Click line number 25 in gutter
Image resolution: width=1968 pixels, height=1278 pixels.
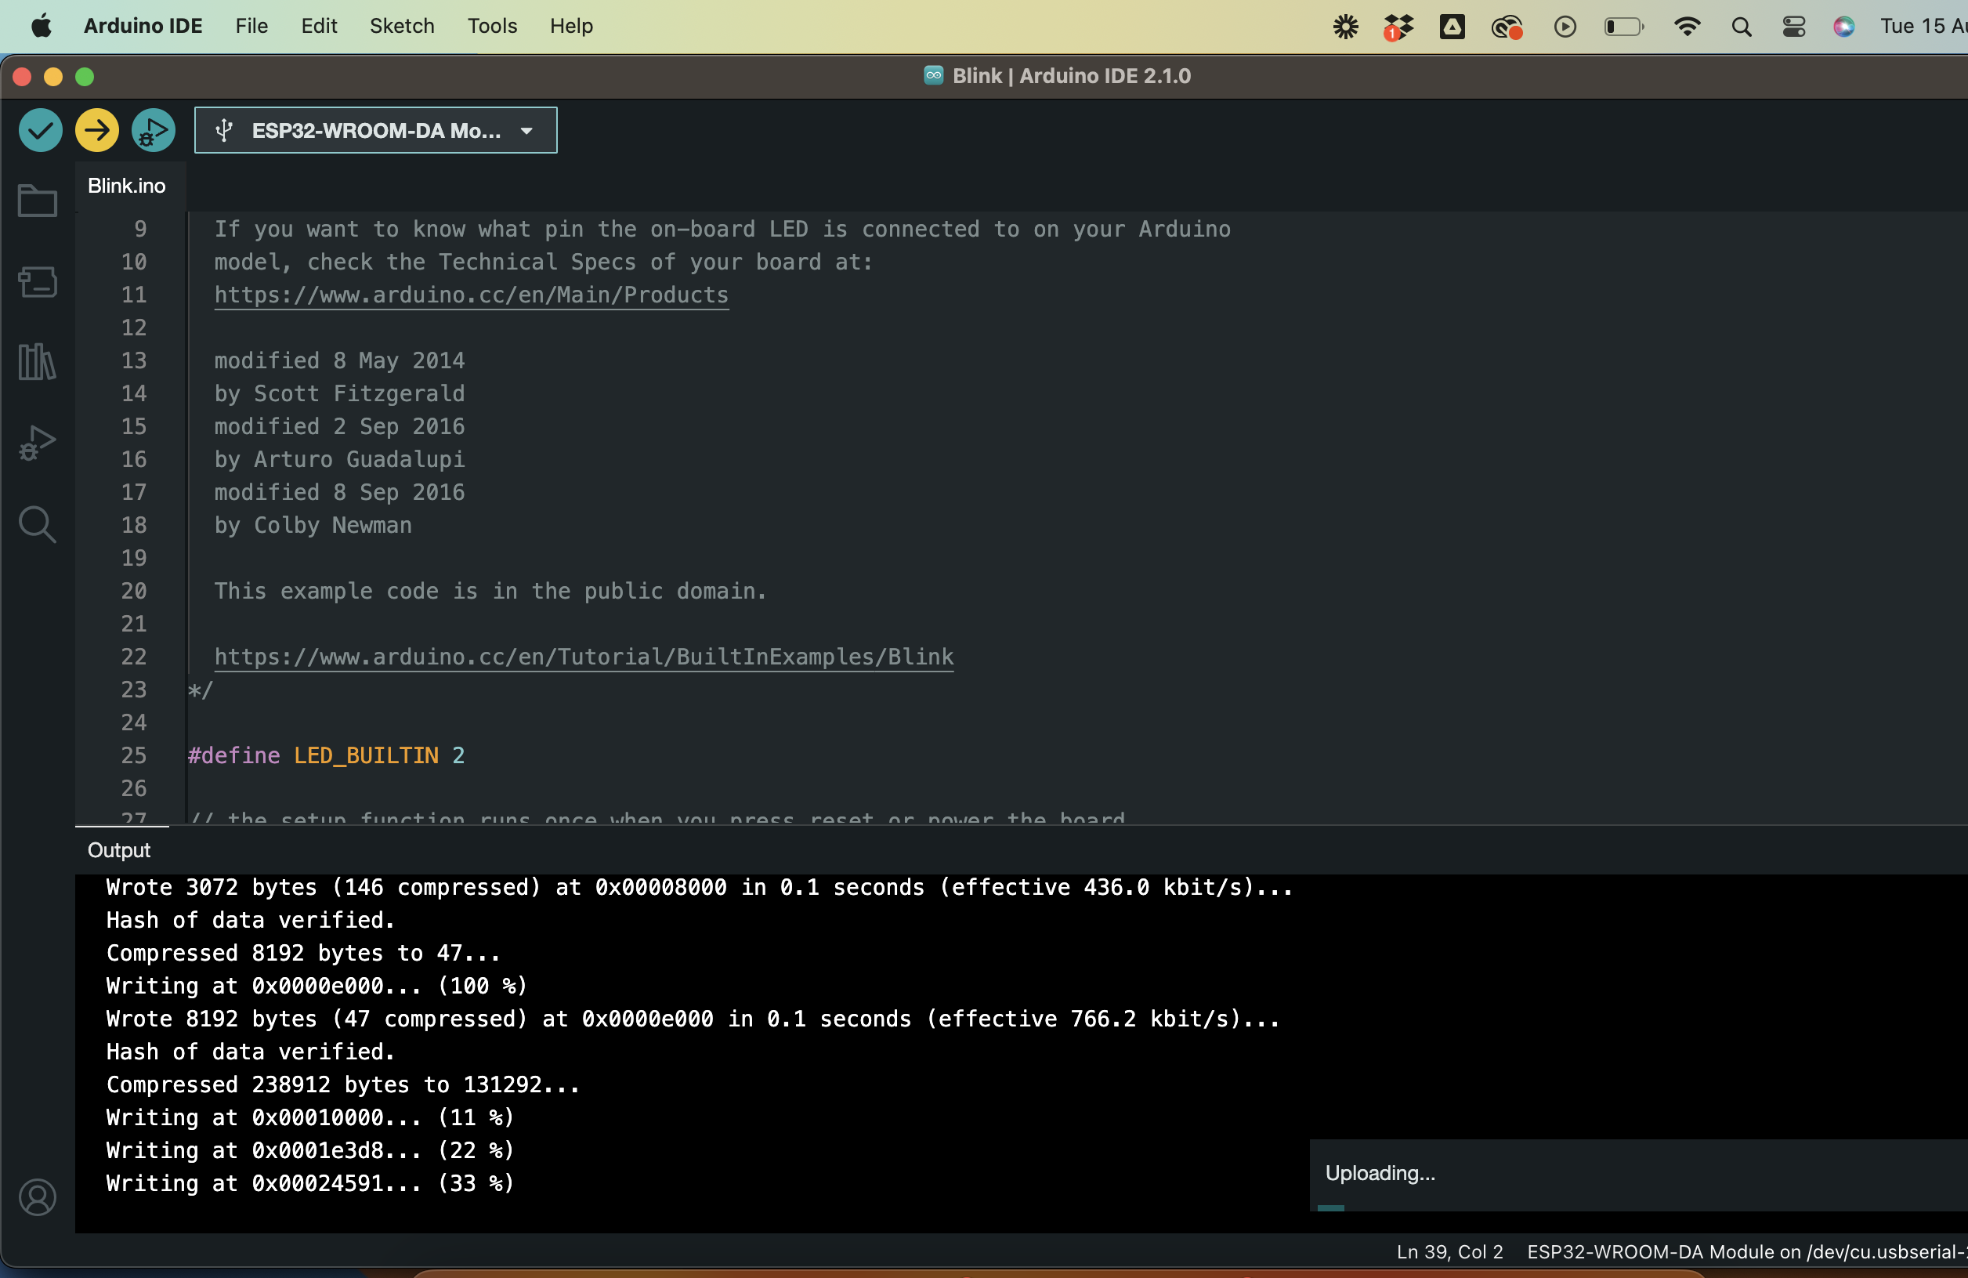tap(133, 755)
